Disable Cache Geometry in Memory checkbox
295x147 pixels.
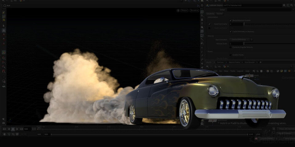pos(231,31)
